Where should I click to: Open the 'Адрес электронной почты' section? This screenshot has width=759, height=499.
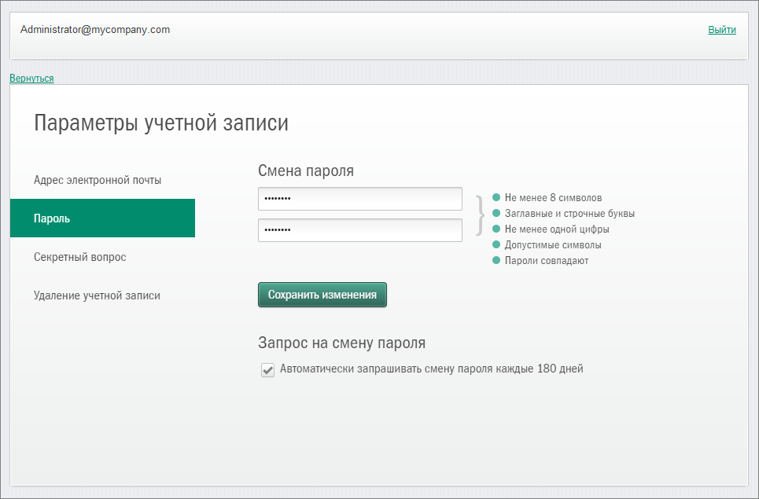98,180
